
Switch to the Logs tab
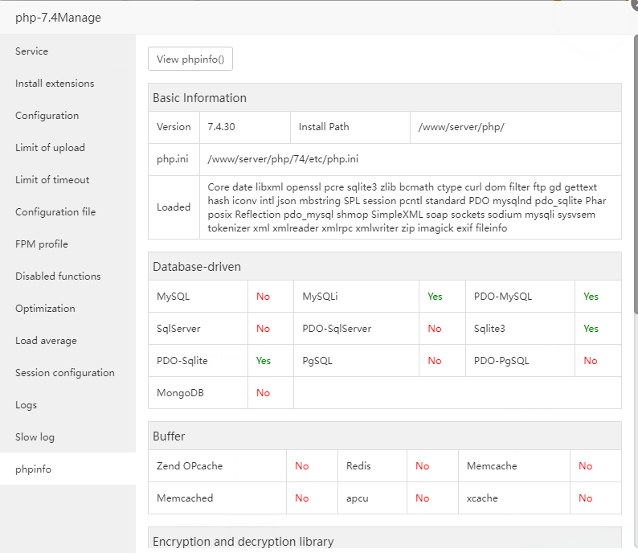[27, 405]
